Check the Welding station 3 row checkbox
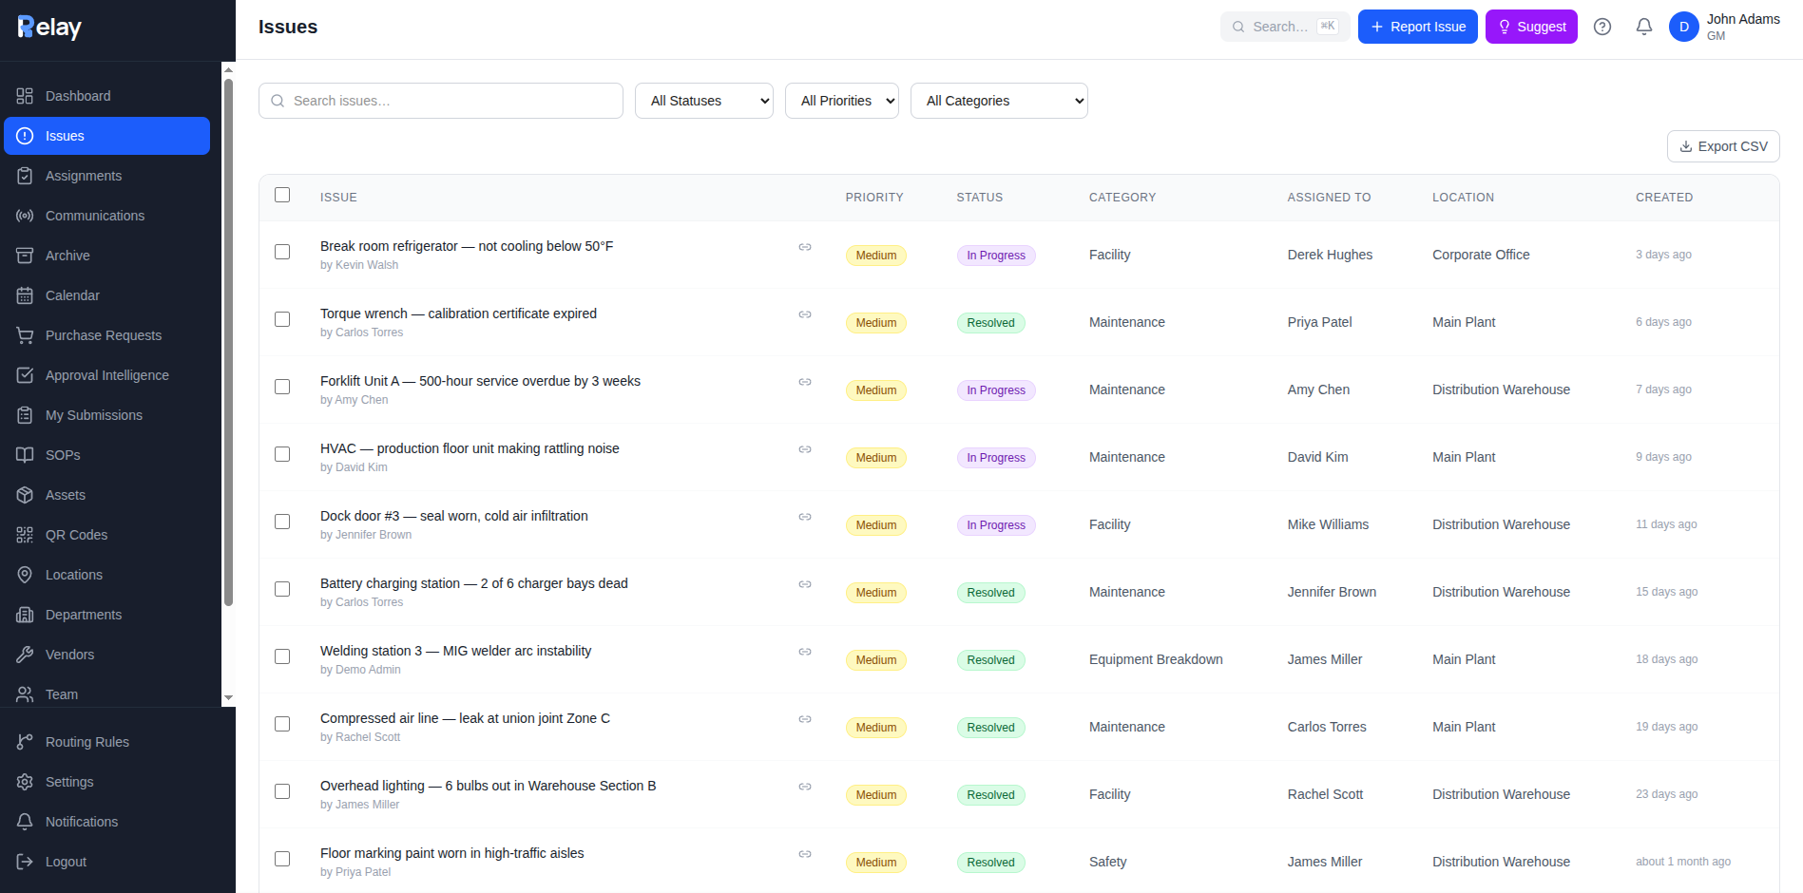Screen dimensions: 1803x893 [x=282, y=656]
